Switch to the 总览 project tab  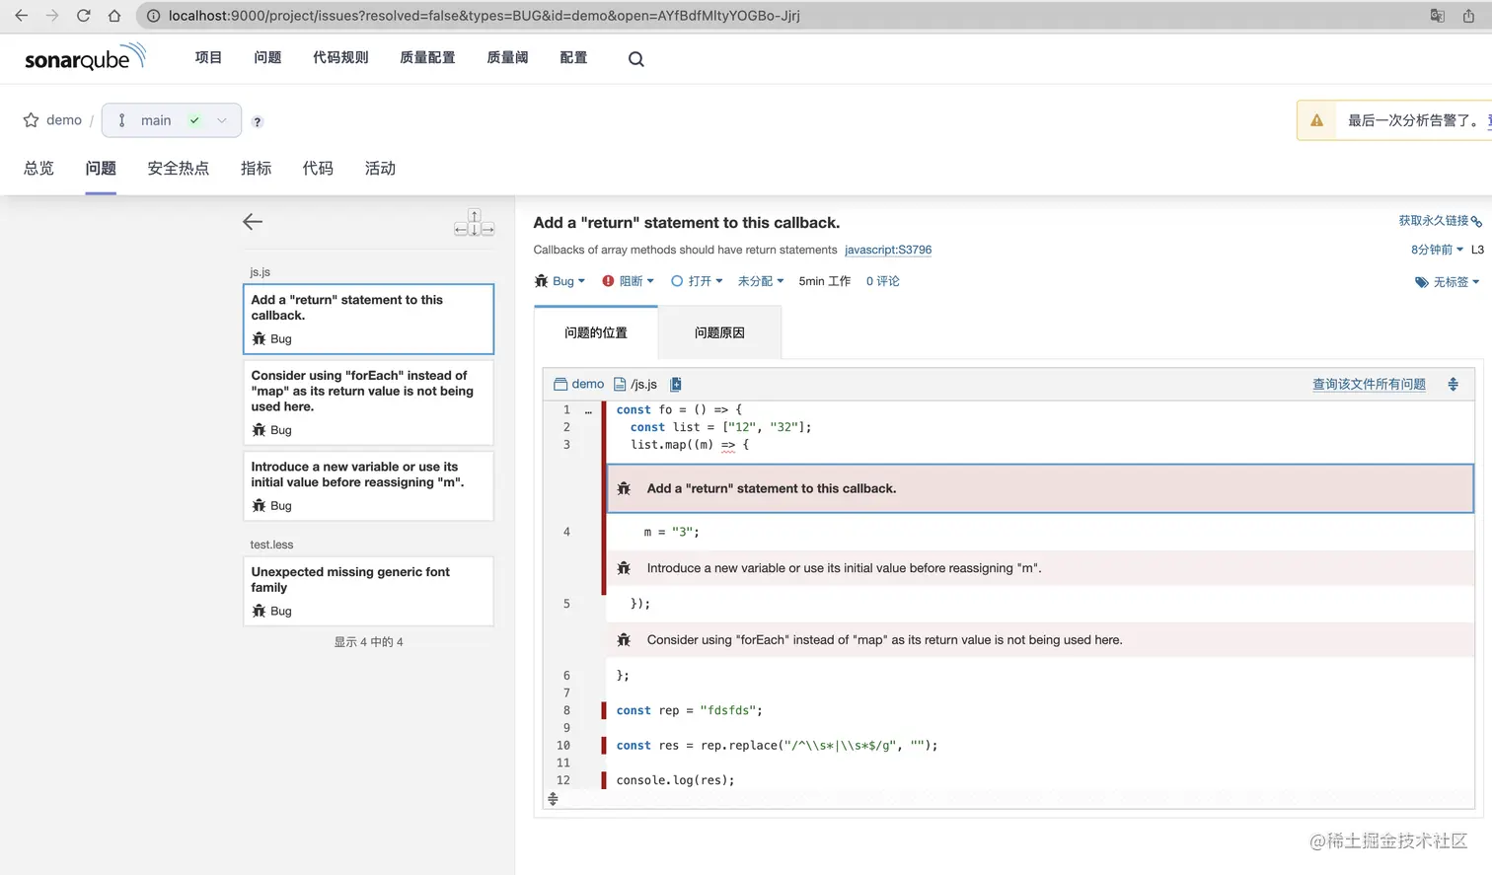tap(38, 169)
